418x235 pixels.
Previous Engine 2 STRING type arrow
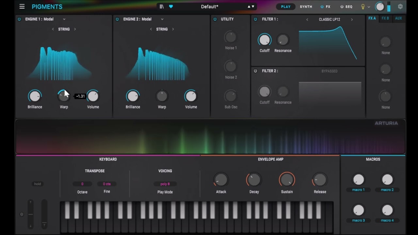(x=151, y=29)
